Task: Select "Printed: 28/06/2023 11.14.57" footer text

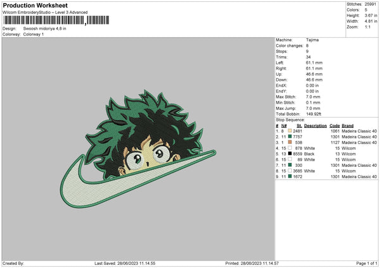Action: coord(252,263)
